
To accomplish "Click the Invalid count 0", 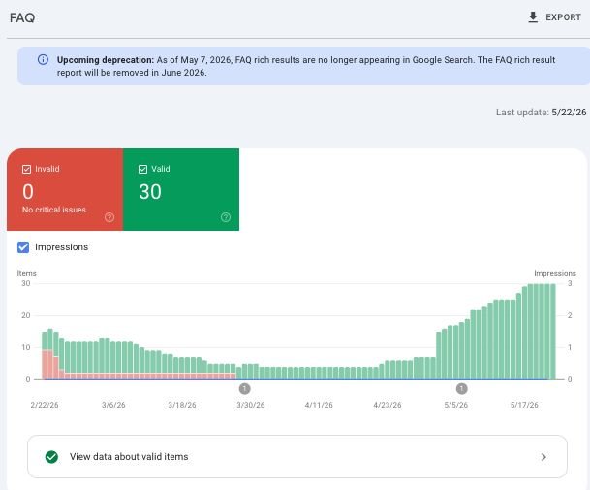I will (x=28, y=192).
